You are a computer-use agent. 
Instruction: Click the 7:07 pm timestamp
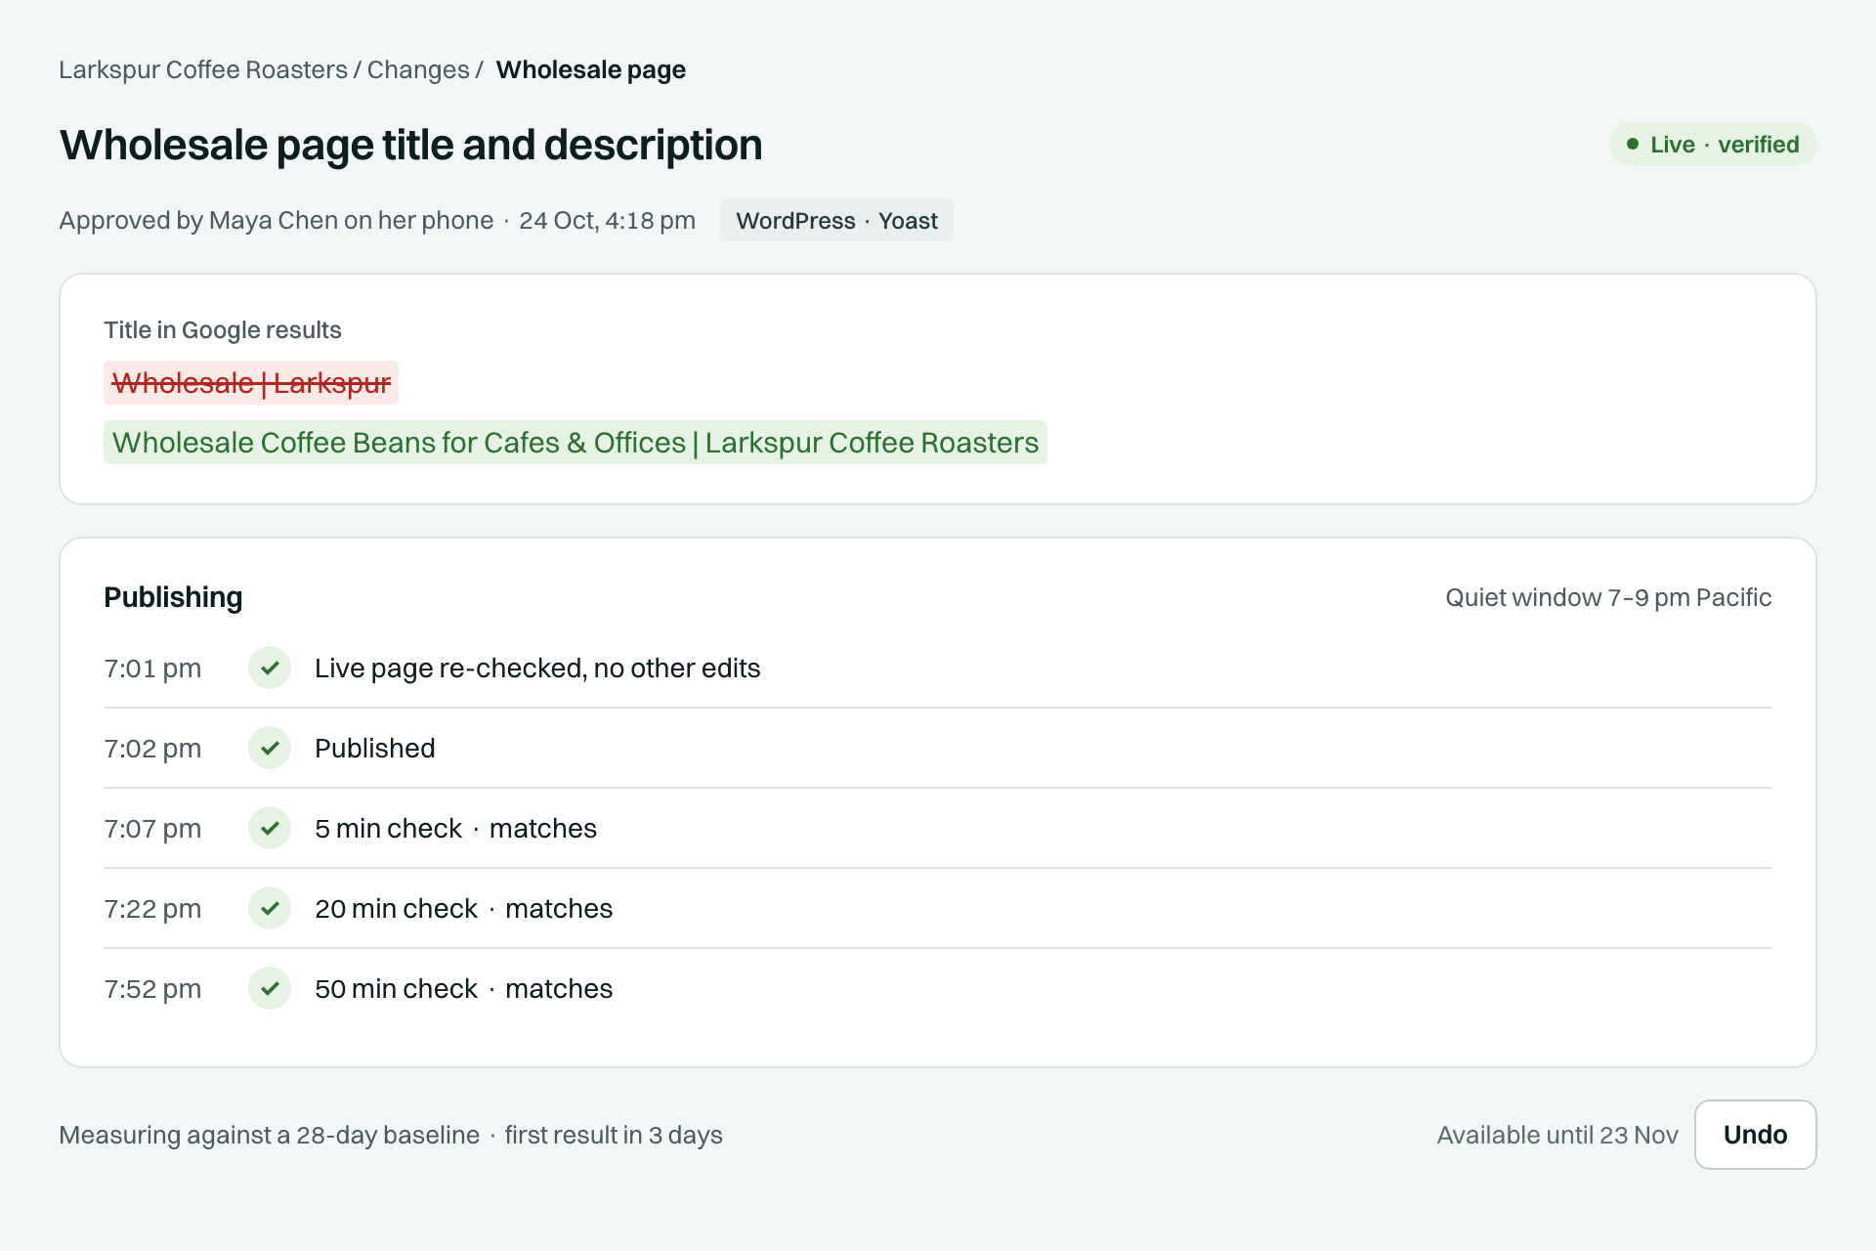(152, 829)
